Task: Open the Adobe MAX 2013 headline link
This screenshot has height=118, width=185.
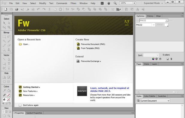Action: [110, 90]
